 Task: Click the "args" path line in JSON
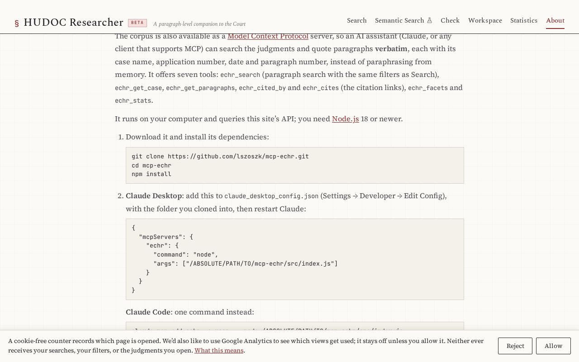pyautogui.click(x=246, y=263)
